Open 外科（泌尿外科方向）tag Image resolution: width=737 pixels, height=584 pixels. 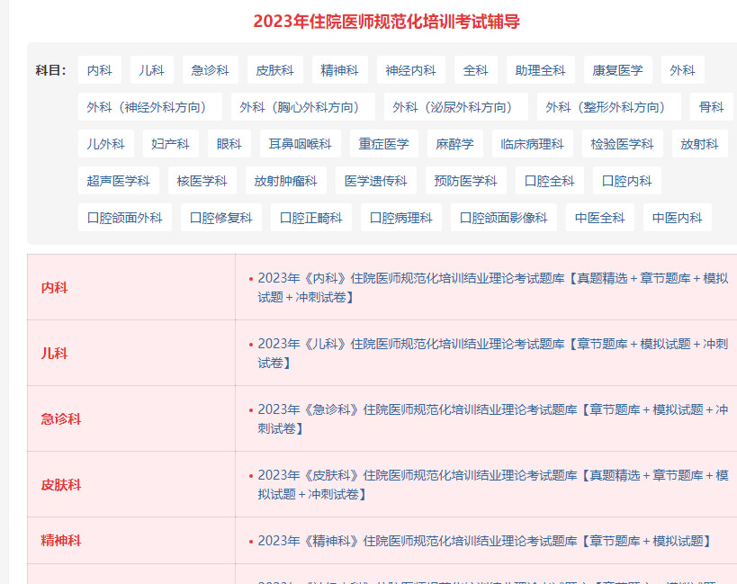[456, 107]
